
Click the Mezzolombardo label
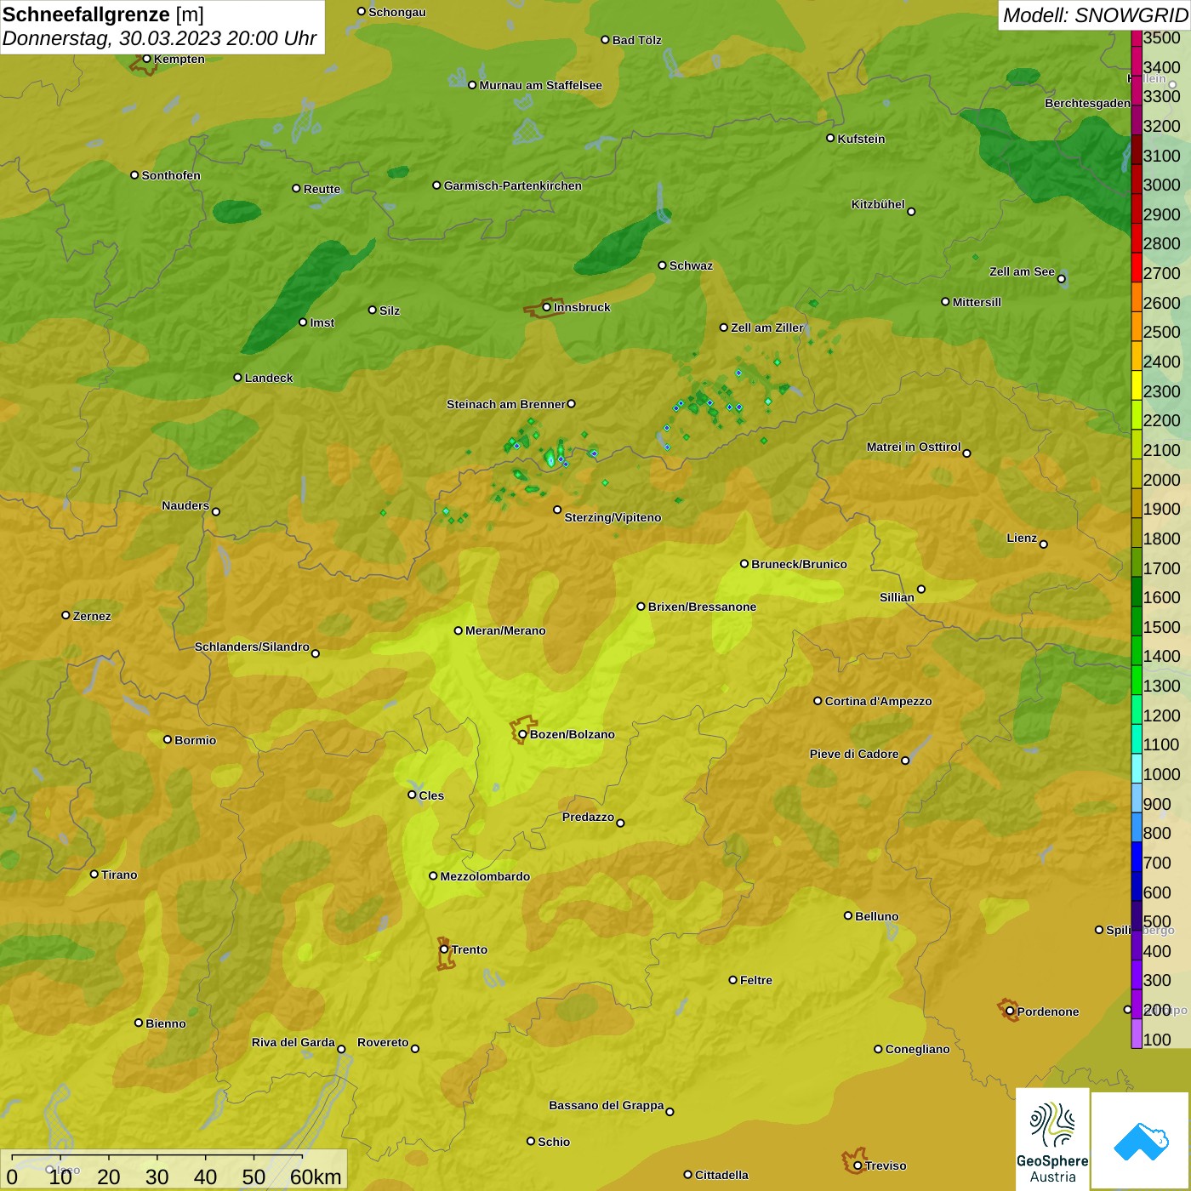tap(485, 876)
